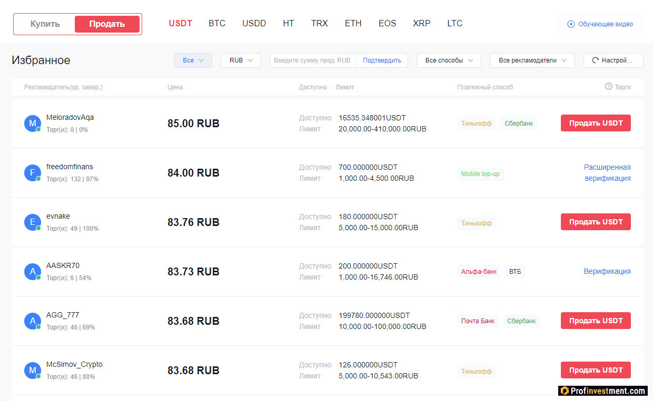Click Тинькофф tag in evnake row
653x401 pixels.
point(477,223)
